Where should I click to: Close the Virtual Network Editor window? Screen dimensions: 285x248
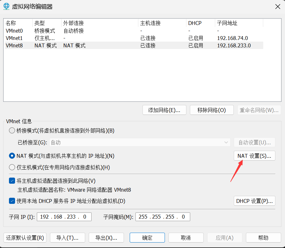pos(277,6)
